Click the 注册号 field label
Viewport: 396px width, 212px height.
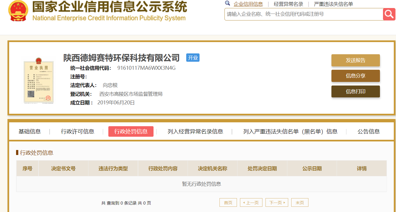[x=78, y=77]
